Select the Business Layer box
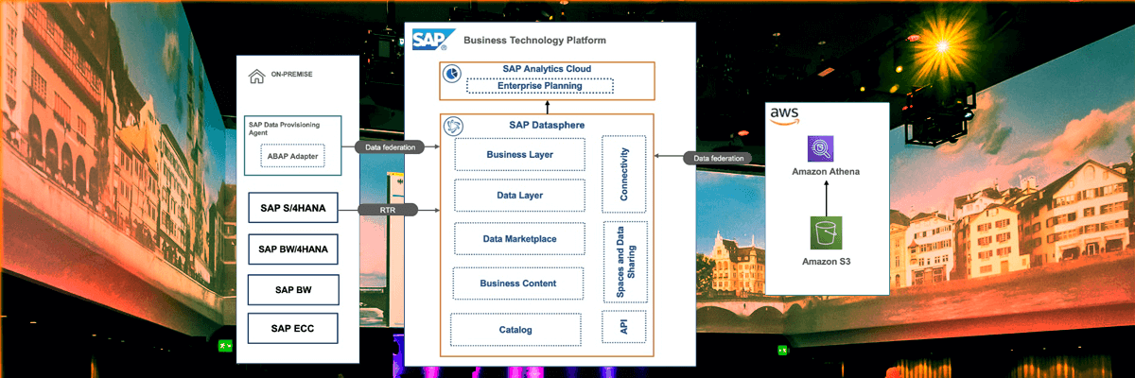 (519, 154)
